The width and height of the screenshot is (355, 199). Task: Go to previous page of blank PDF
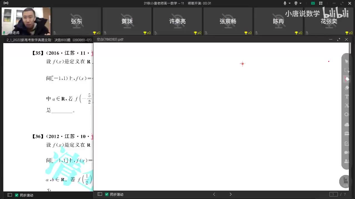coord(214,194)
